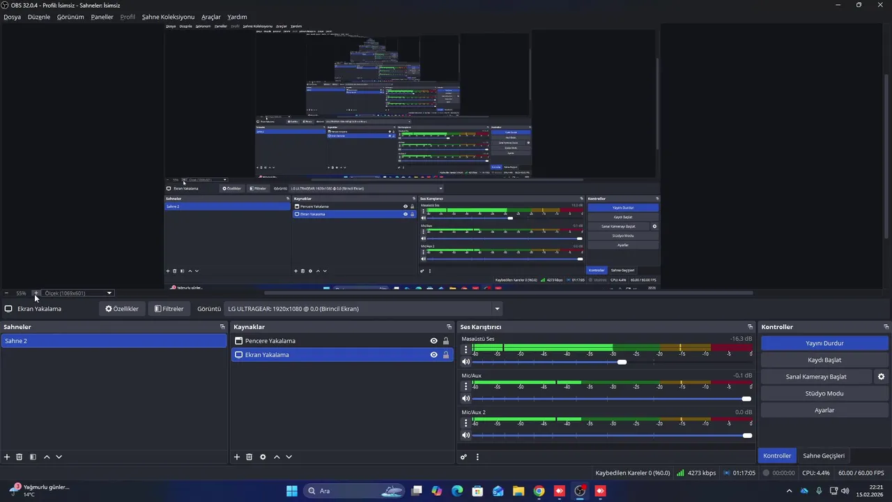
Task: Hide the Pencere Yakalama source with its eye
Action: (x=433, y=341)
